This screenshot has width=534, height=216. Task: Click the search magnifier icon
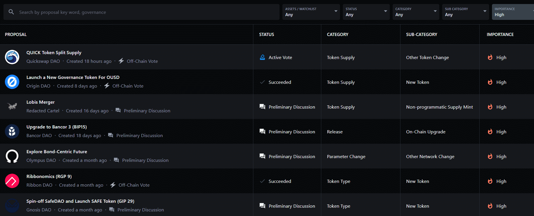(x=11, y=12)
